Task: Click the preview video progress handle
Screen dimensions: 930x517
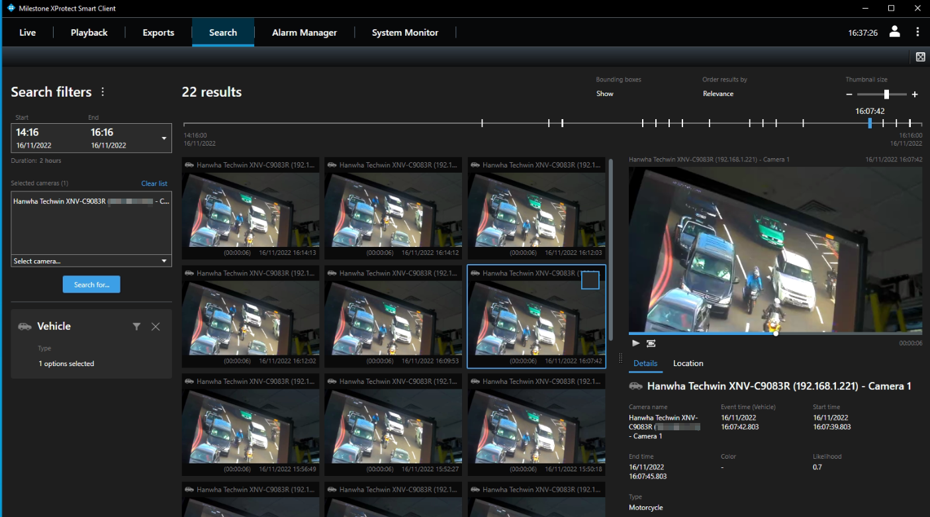Action: [776, 334]
